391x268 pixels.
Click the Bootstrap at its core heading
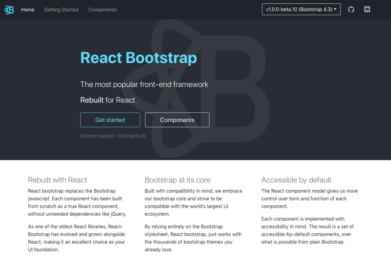[x=178, y=180]
